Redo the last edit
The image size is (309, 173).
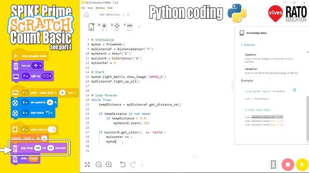pos(133,164)
